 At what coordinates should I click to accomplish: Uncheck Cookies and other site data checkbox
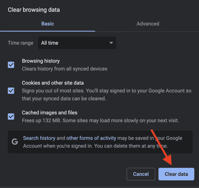click(x=11, y=91)
